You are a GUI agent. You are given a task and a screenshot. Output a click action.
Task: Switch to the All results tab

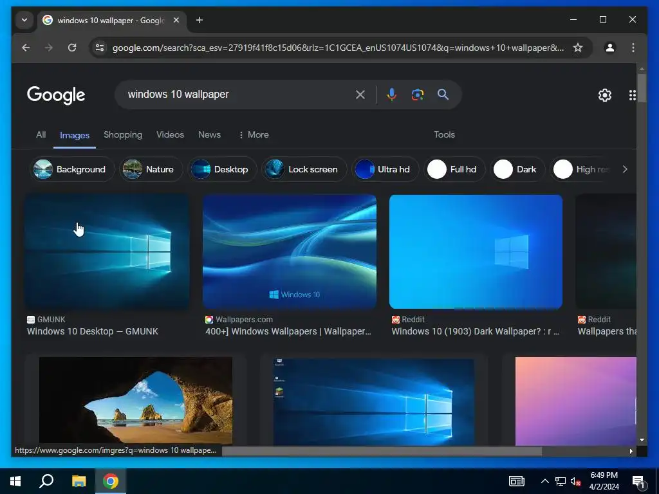coord(41,135)
